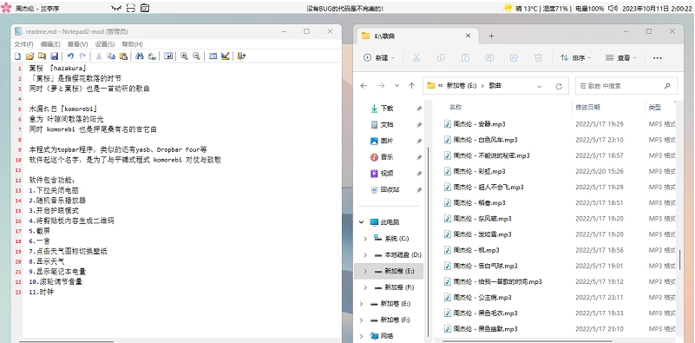Undo the last edit in Notepad2
The width and height of the screenshot is (695, 343).
pyautogui.click(x=70, y=56)
